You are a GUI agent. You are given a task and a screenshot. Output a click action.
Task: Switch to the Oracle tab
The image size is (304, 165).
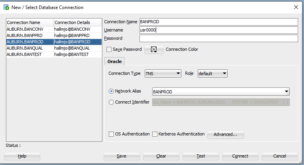(115, 61)
